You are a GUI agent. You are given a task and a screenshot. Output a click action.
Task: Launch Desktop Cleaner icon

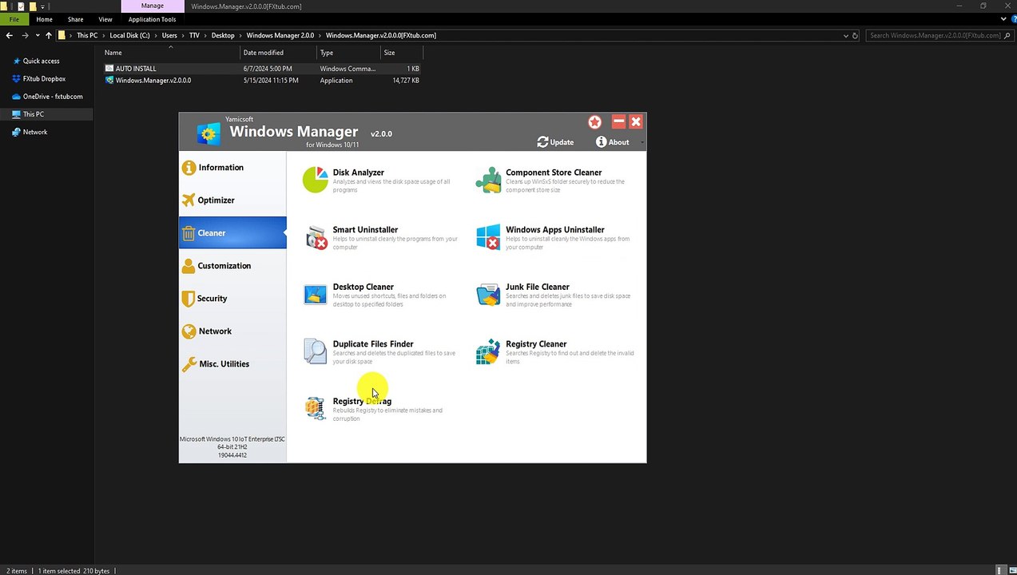tap(316, 295)
